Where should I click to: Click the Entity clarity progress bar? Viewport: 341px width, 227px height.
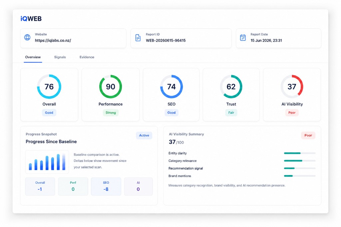[x=299, y=153]
